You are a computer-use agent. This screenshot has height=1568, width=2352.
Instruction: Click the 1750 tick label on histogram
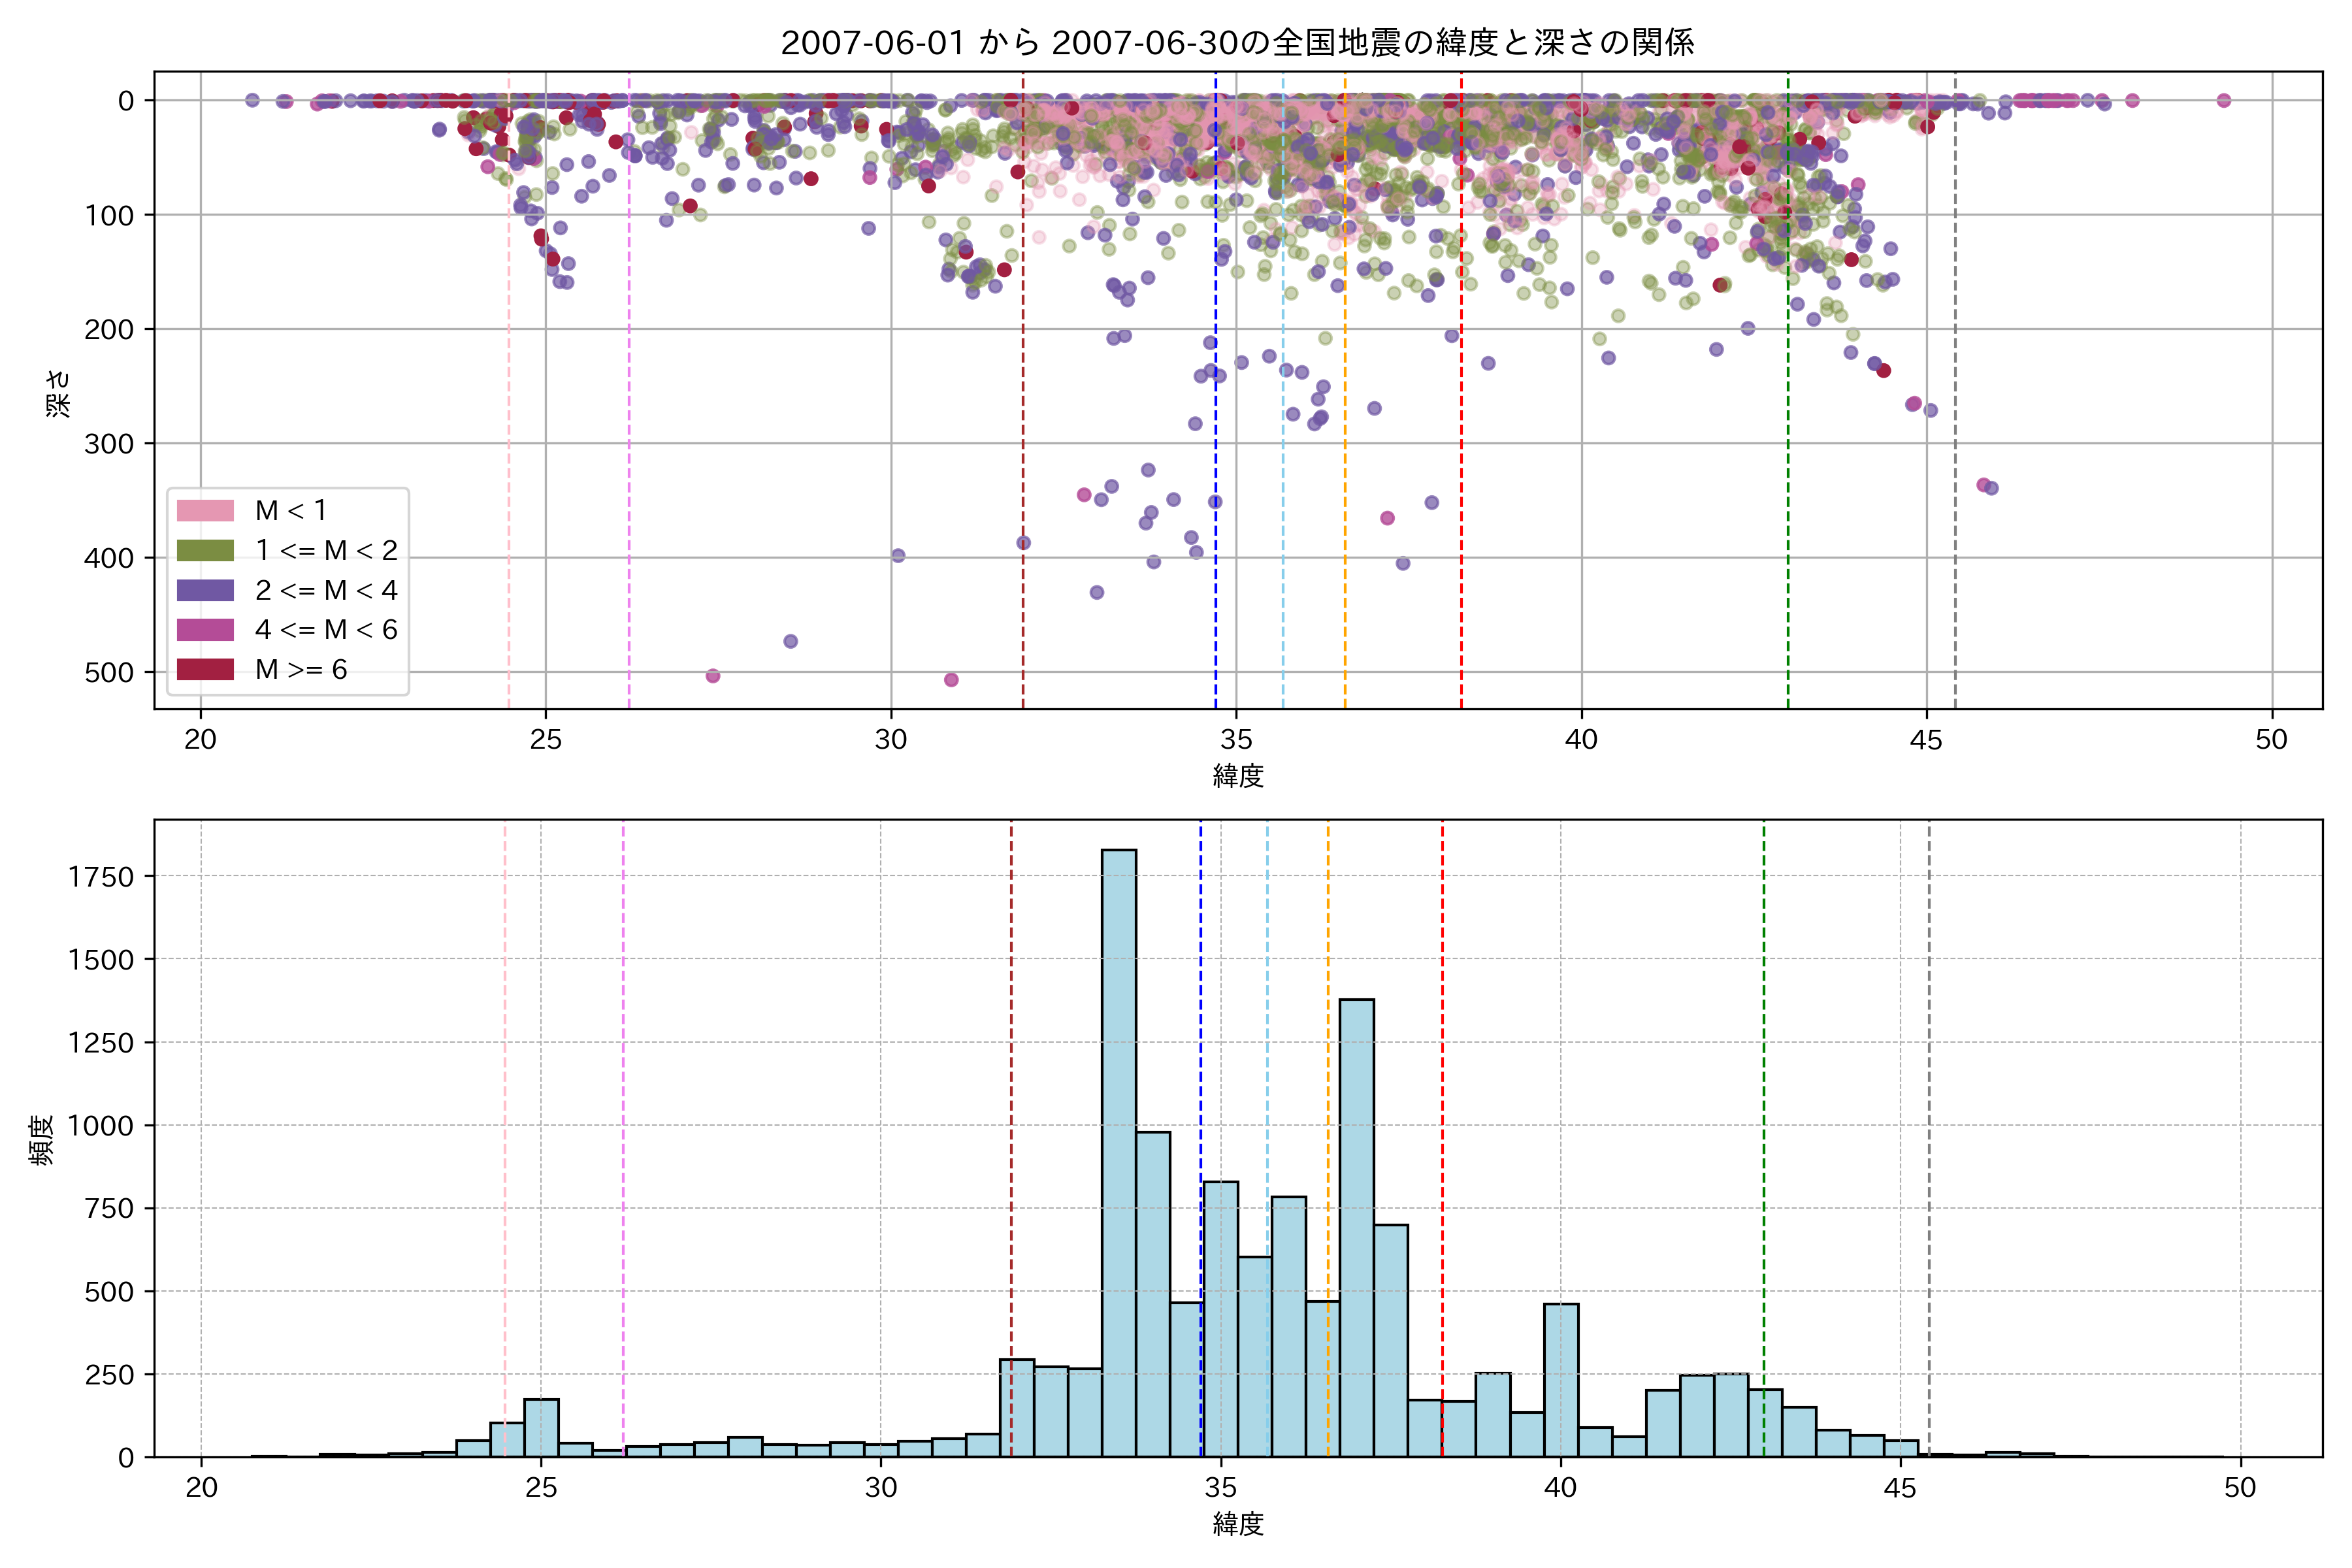click(x=100, y=877)
